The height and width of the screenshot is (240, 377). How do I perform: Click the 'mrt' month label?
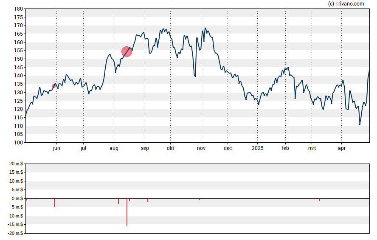(x=312, y=148)
